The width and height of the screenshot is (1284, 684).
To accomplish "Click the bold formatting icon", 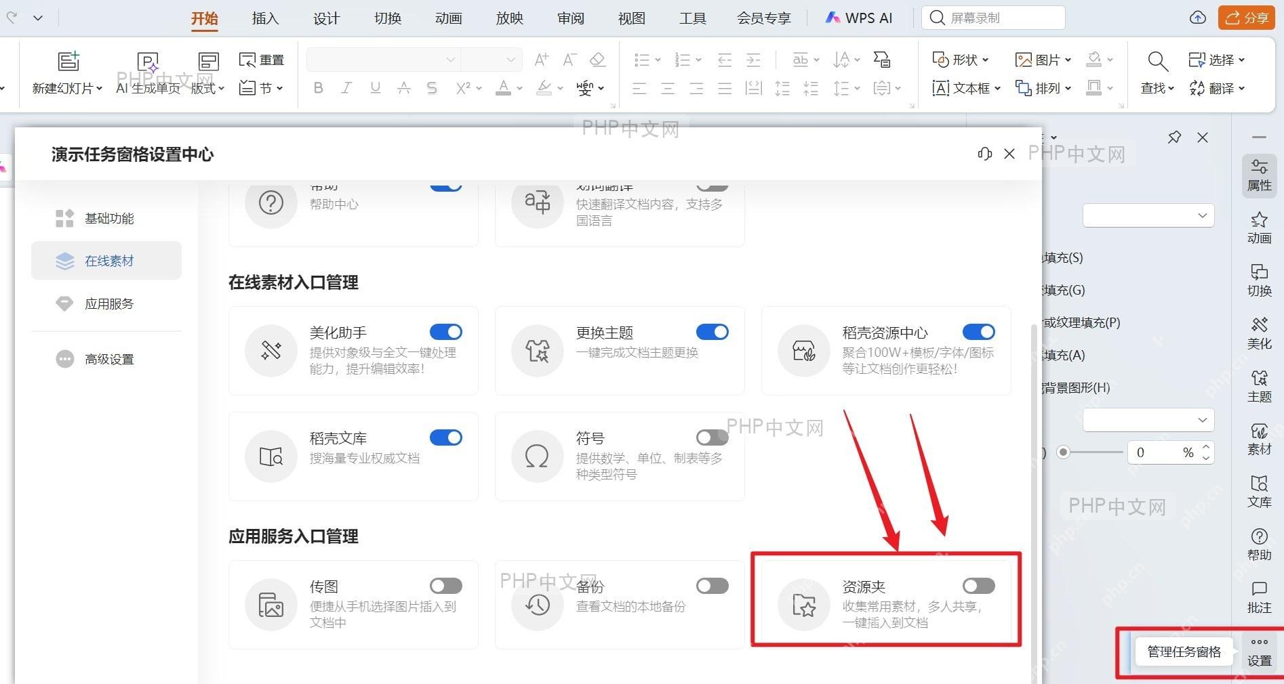I will (x=318, y=88).
